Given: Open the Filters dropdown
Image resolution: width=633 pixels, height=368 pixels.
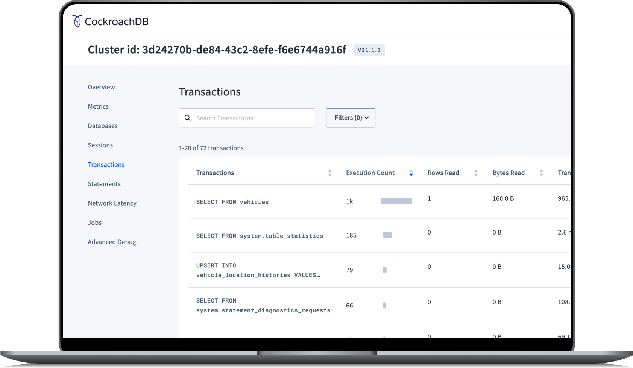Looking at the screenshot, I should coord(350,118).
